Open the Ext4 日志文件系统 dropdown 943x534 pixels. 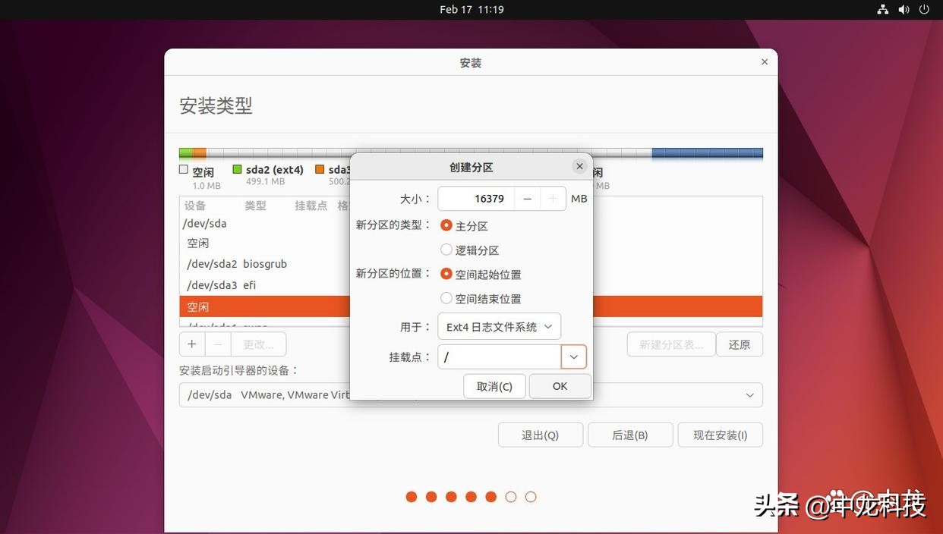coord(499,326)
